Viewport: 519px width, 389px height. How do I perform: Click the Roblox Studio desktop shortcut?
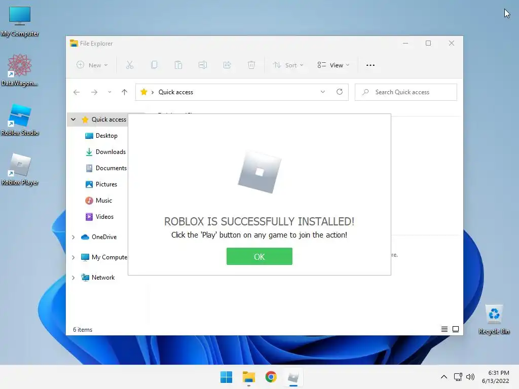point(20,120)
